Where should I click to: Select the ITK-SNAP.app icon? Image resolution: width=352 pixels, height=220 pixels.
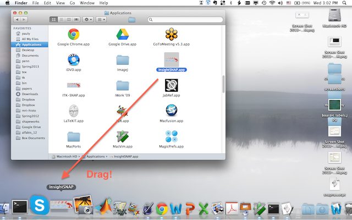click(x=74, y=85)
